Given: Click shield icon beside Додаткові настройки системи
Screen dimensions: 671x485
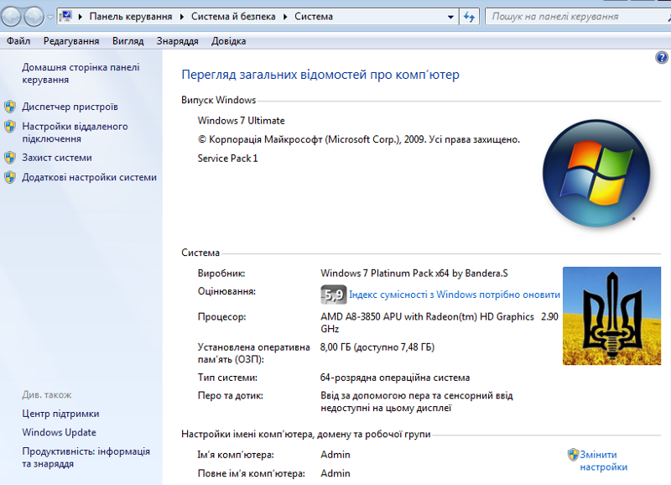Looking at the screenshot, I should (x=10, y=177).
